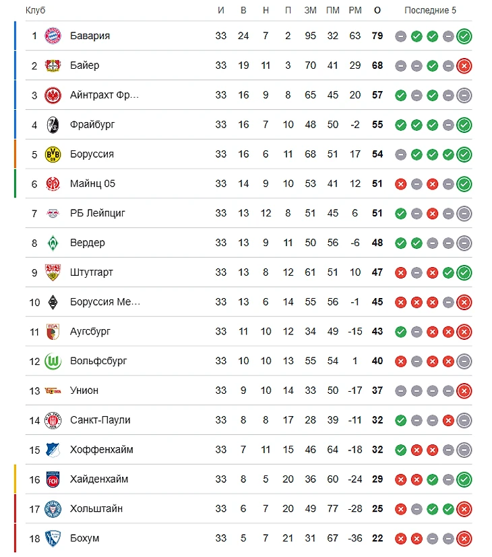Screen dimensions: 492x557
Task: Click the Хоффенхайм club logo
Action: 53,450
